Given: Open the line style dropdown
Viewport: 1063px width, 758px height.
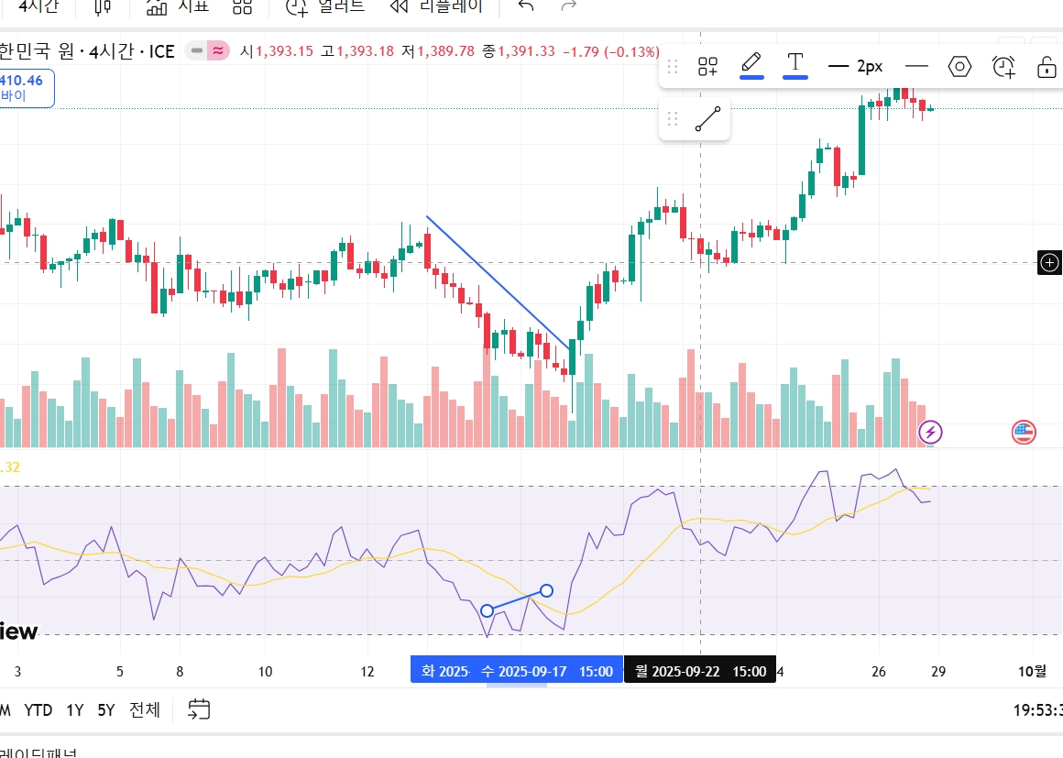Looking at the screenshot, I should pos(916,66).
